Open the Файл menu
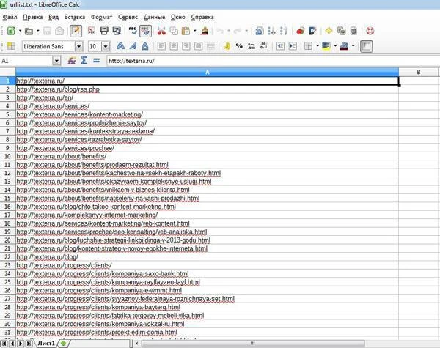440x348 pixels. [x=10, y=17]
